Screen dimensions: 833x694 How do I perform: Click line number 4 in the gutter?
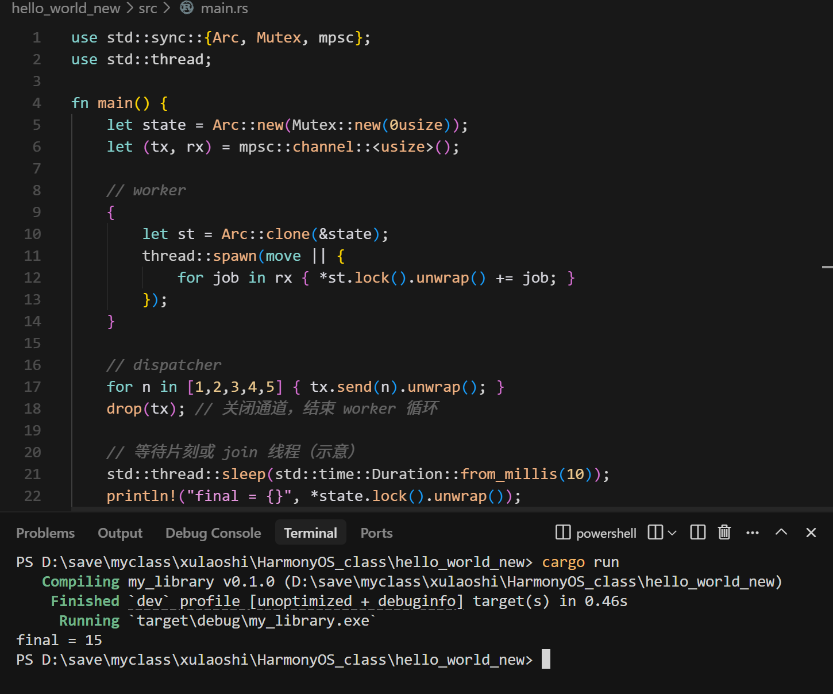coord(37,103)
